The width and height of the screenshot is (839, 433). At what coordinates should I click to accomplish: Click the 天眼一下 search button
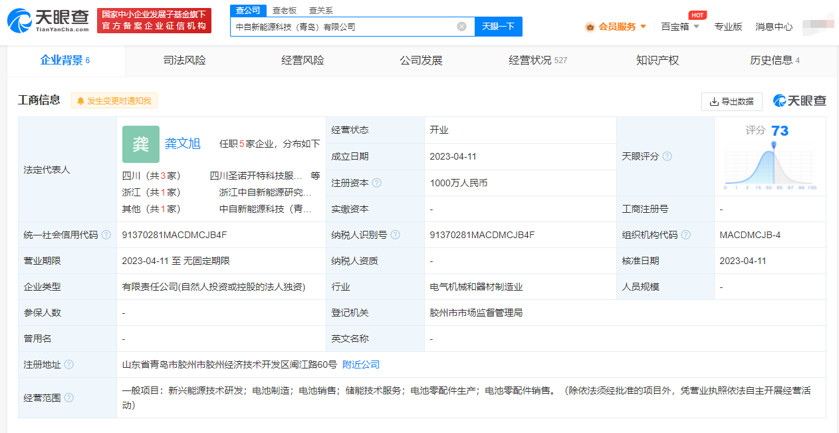(498, 26)
